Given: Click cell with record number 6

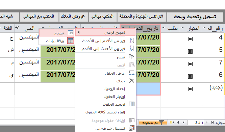Looking at the screenshot, I should click(212, 76).
